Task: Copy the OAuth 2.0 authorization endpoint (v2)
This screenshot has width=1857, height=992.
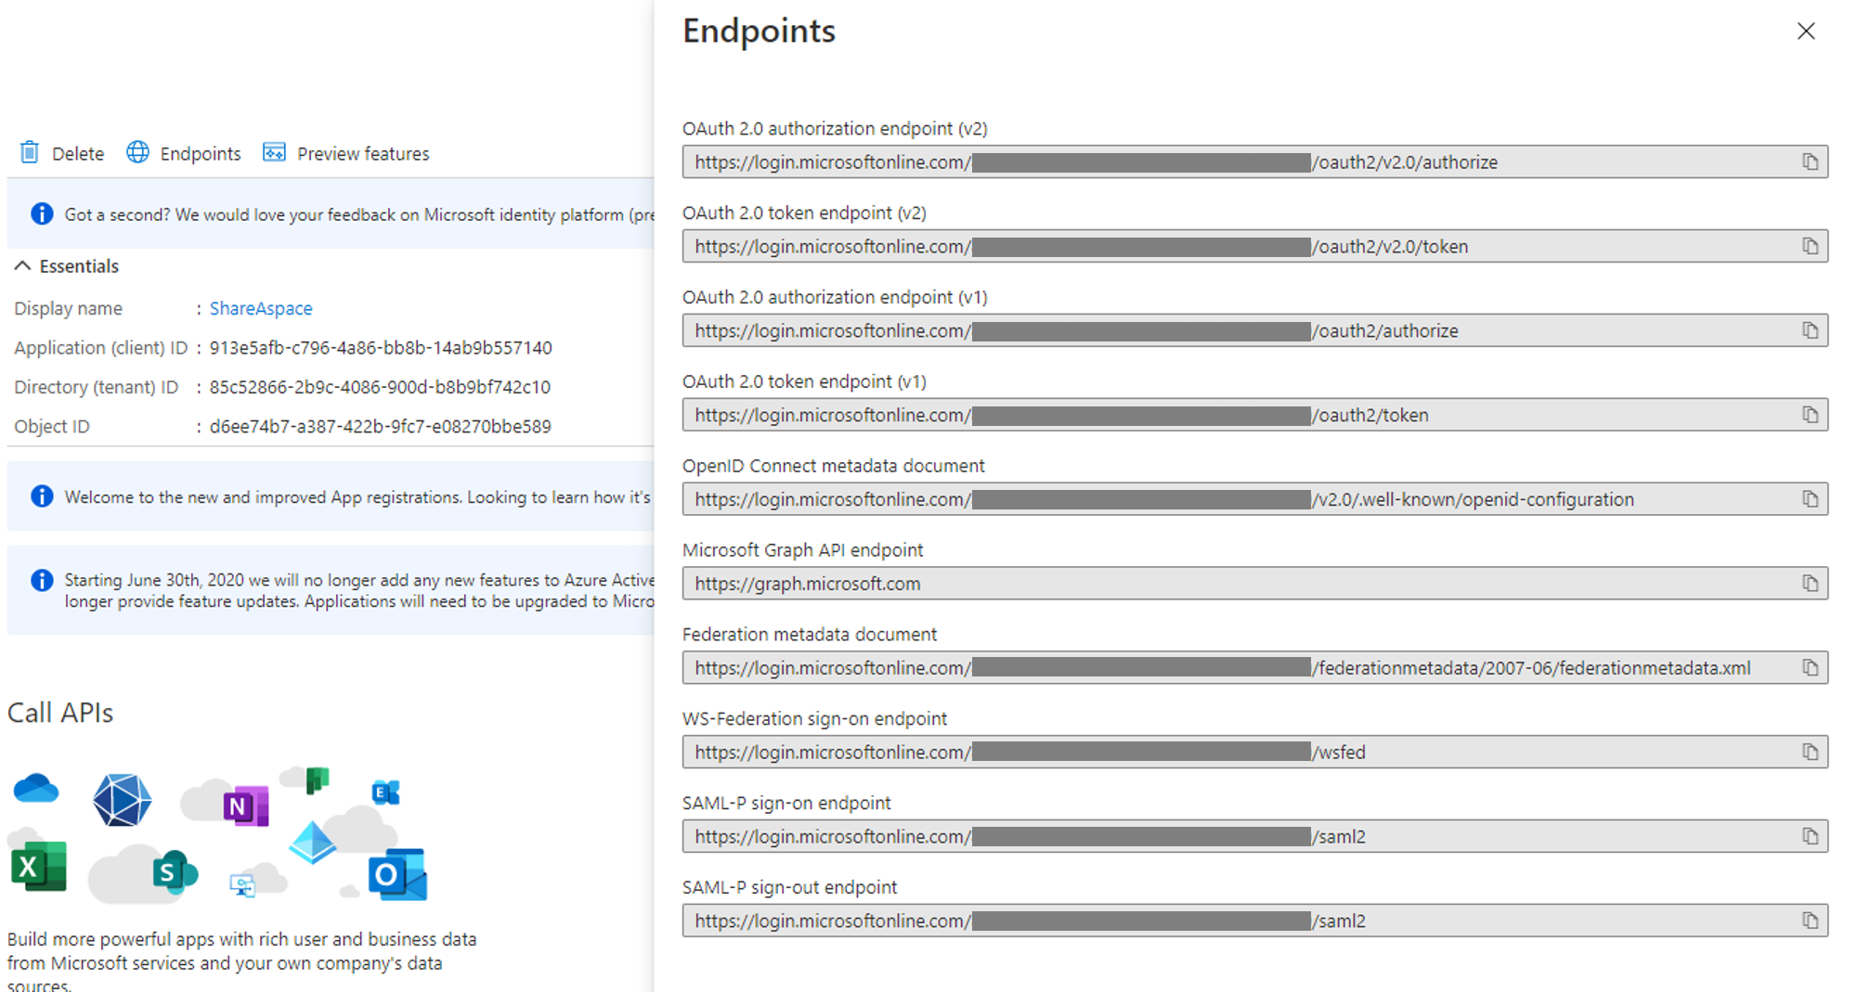Action: pos(1810,161)
